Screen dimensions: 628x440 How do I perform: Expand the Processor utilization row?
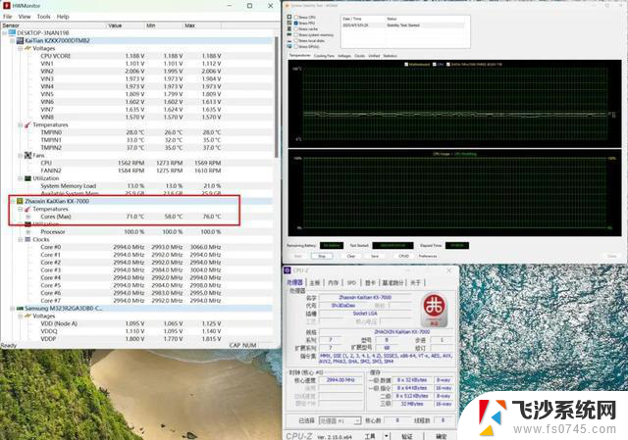[28, 231]
